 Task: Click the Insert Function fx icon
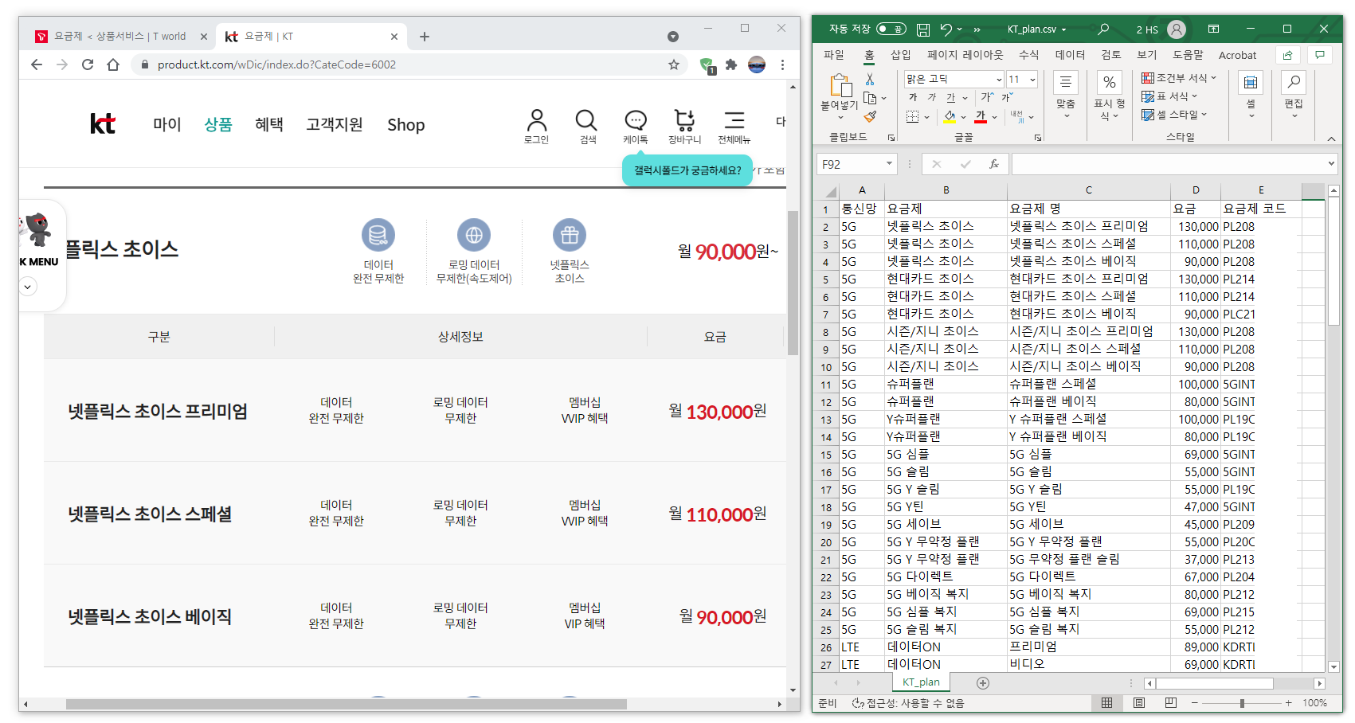(994, 164)
